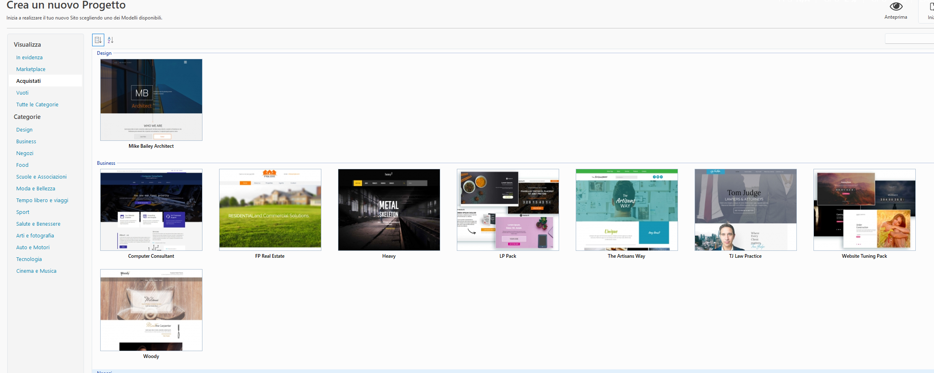Filter by Food category

click(22, 165)
